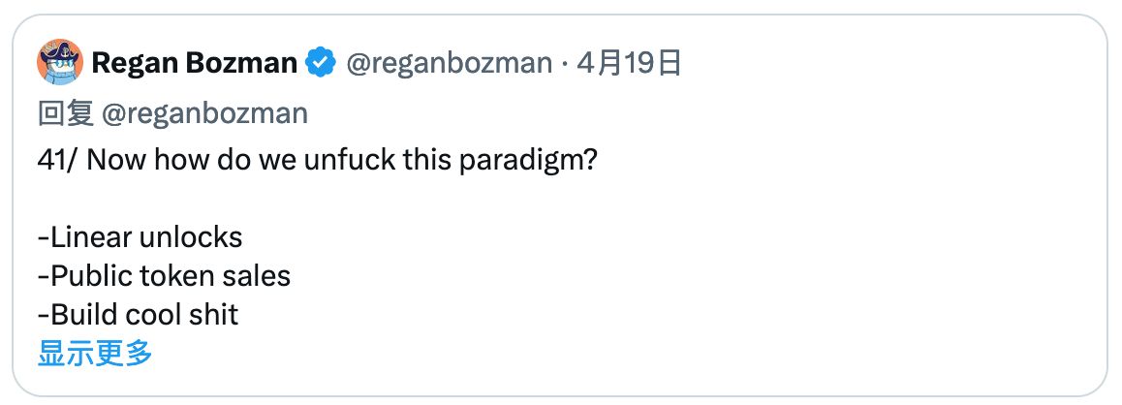Click Regan Bozman's profile avatar
The image size is (1122, 405).
(60, 64)
